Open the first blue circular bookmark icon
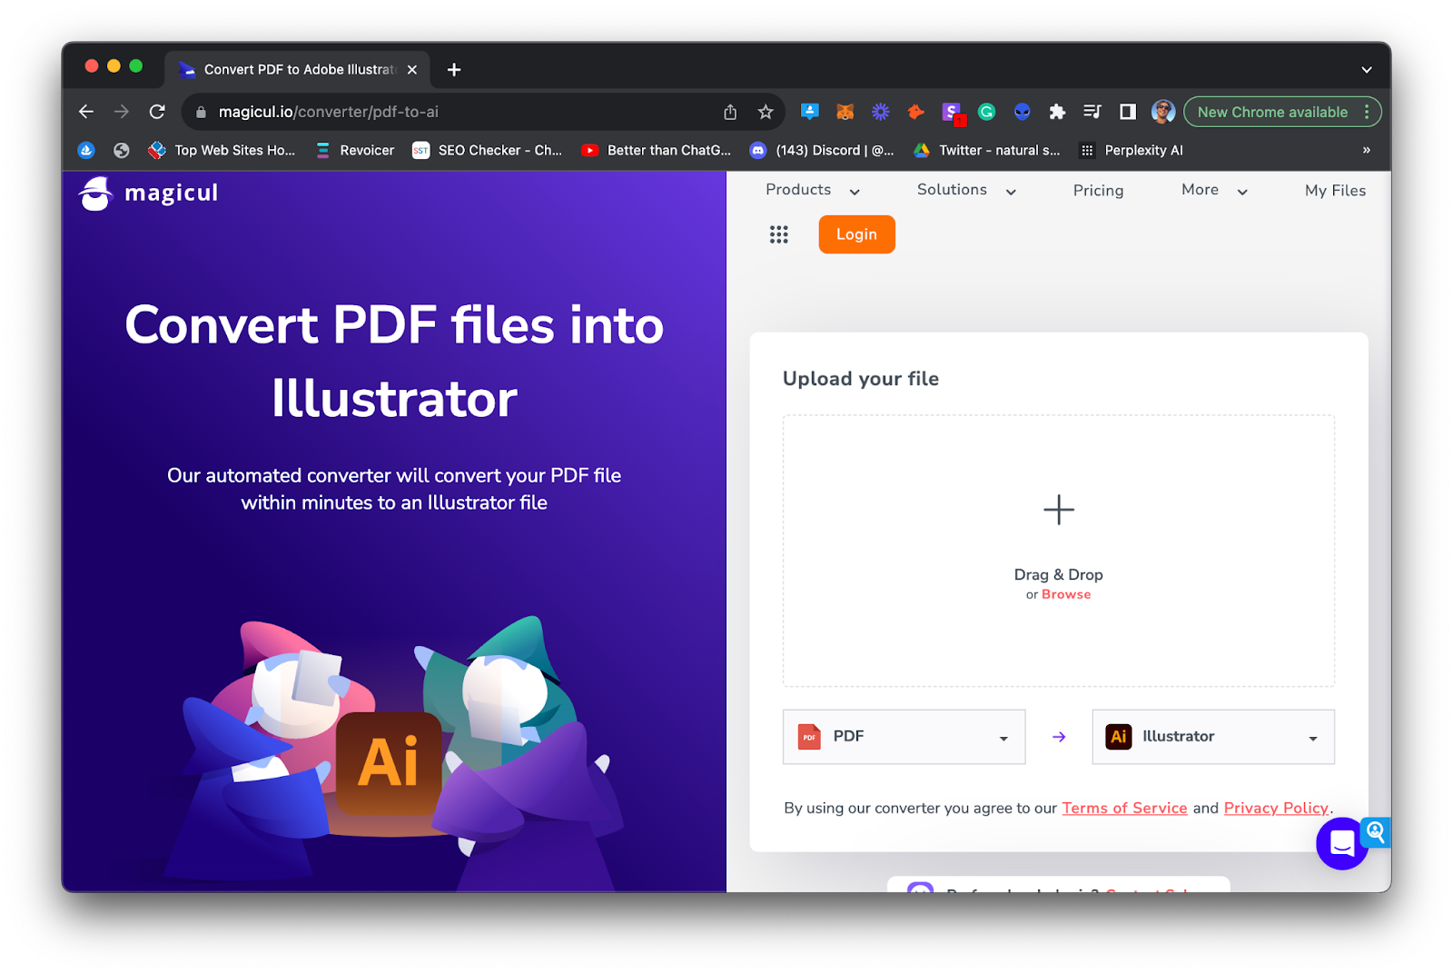This screenshot has height=974, width=1453. tap(86, 150)
